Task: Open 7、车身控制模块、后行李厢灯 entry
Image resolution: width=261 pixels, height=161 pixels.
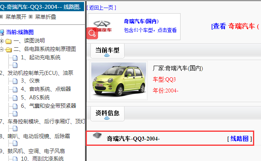Action: pyautogui.click(x=42, y=121)
